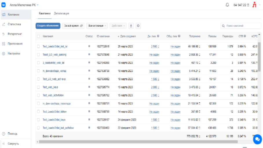The width and height of the screenshot is (263, 148).
Task: Edit daily limit 2 000 of Test_web_keys
Action: 155,87
